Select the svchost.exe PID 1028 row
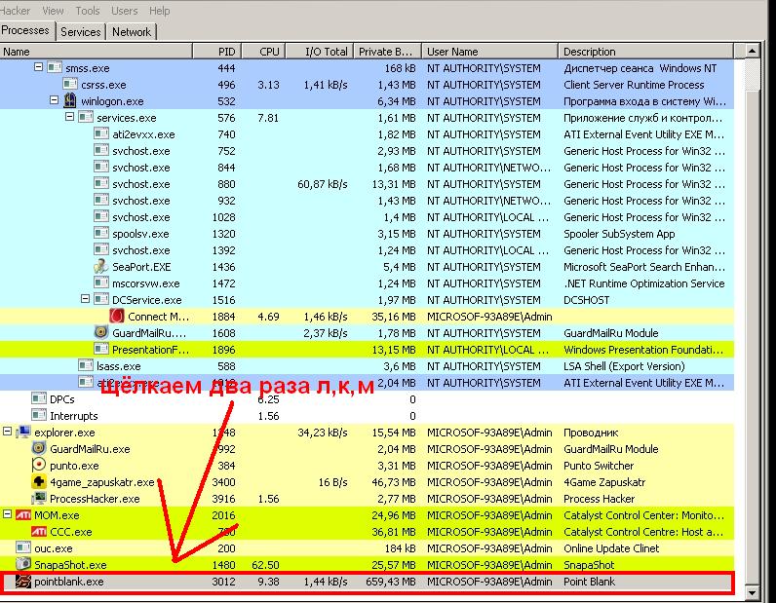This screenshot has width=776, height=603. (367, 217)
